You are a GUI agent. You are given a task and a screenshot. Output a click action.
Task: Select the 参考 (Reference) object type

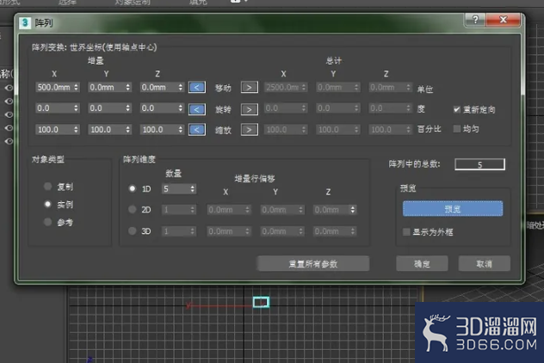point(48,222)
